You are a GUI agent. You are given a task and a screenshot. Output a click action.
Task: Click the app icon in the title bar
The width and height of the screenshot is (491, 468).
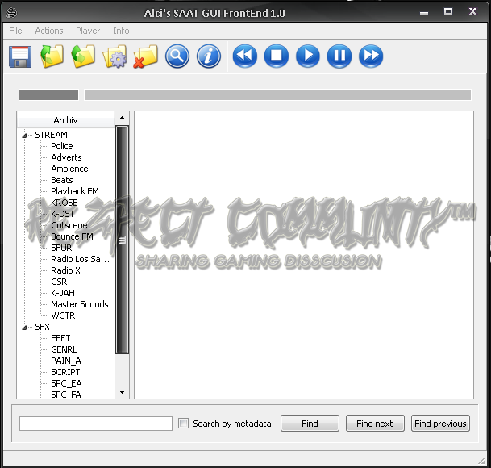tap(11, 13)
